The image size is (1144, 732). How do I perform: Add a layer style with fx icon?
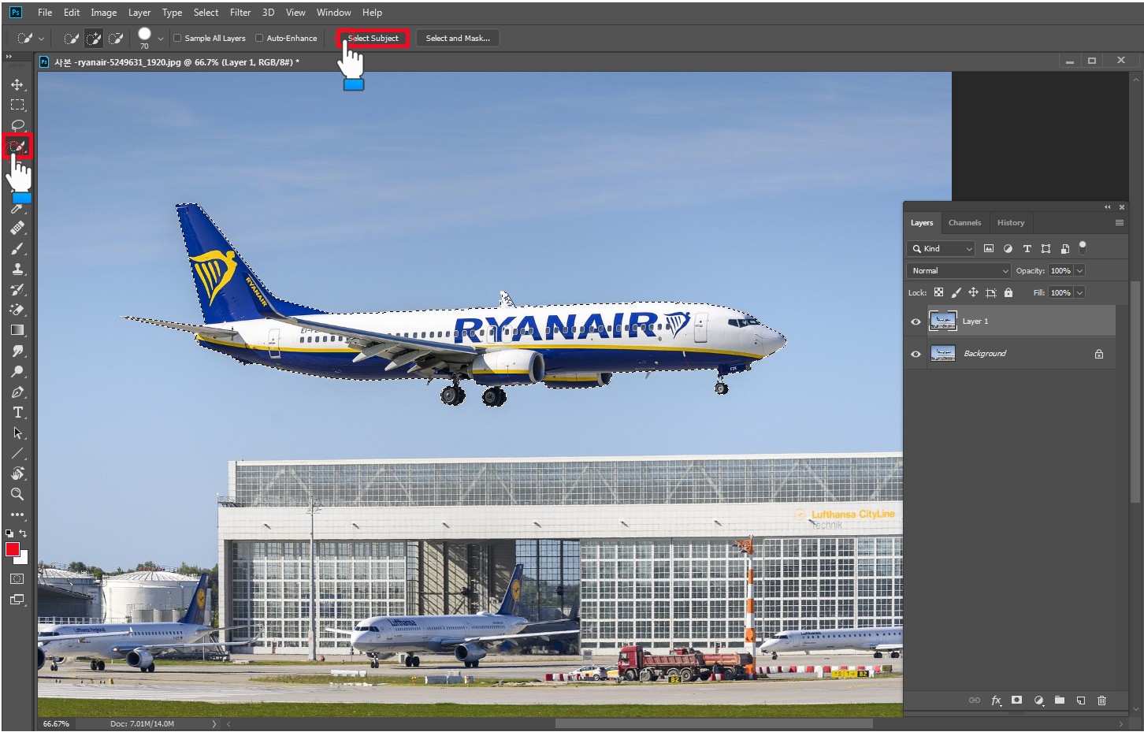(x=997, y=700)
